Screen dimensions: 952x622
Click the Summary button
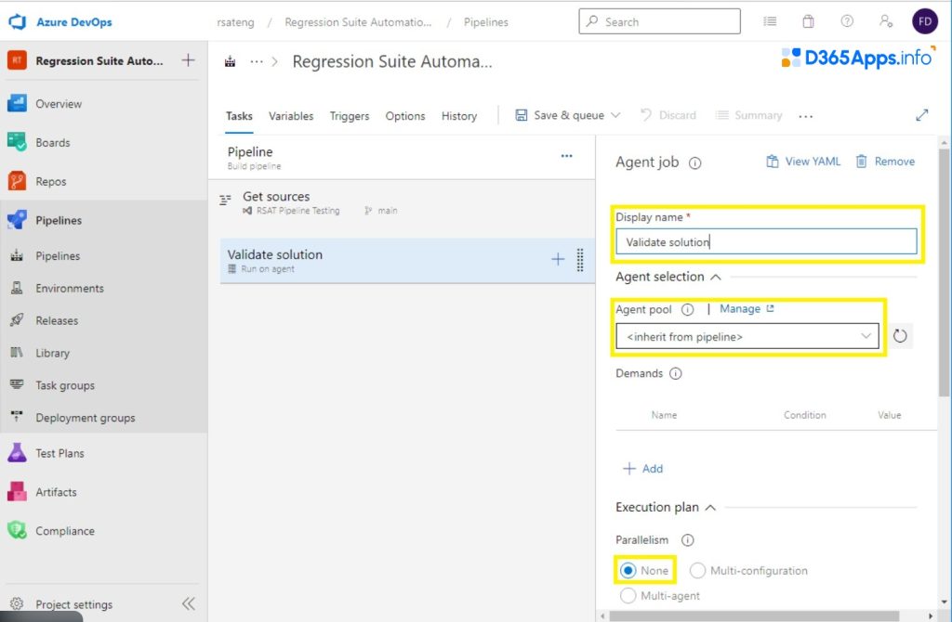(x=748, y=115)
